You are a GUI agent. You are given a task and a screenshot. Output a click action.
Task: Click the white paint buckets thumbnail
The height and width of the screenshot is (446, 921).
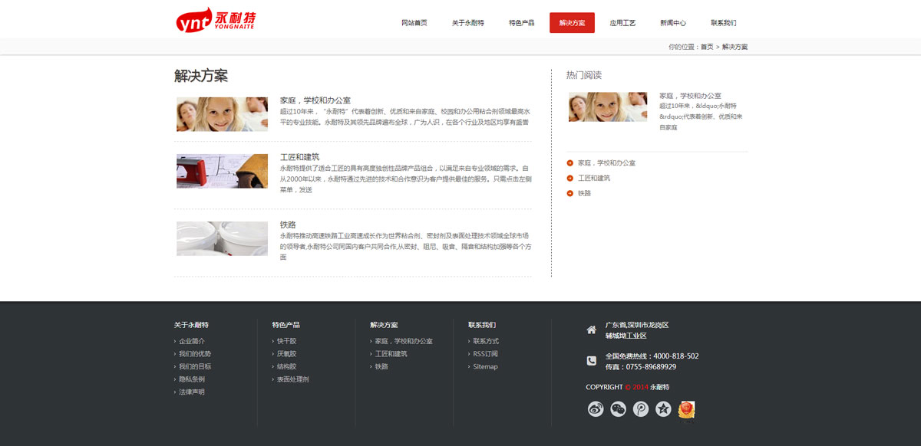[222, 238]
